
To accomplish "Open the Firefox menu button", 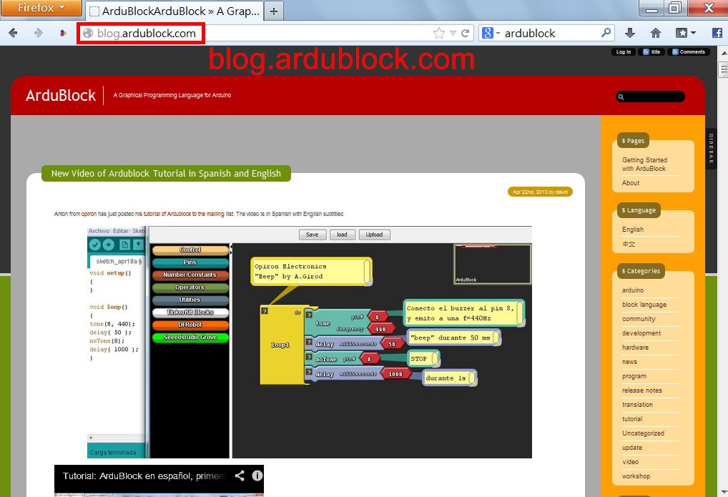I will (41, 8).
